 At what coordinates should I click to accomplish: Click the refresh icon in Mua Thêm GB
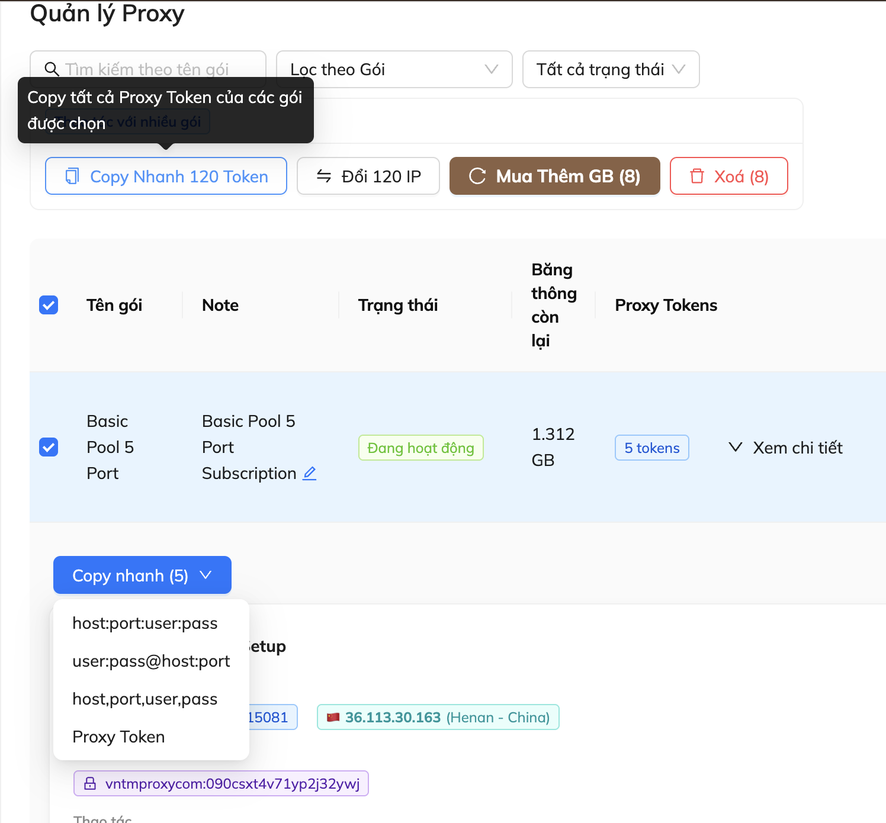click(x=477, y=176)
